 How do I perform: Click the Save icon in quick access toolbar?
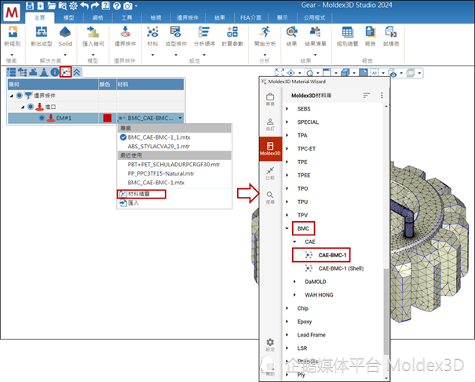pyautogui.click(x=30, y=5)
